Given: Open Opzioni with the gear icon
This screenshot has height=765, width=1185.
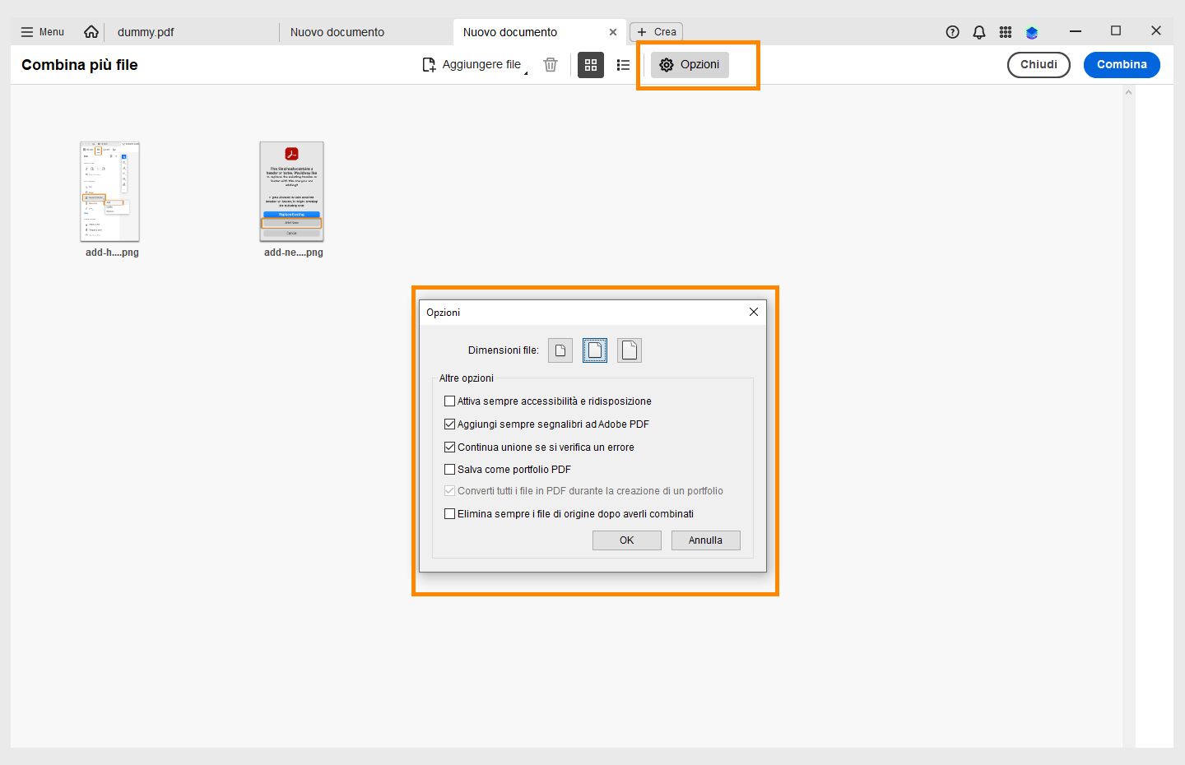Looking at the screenshot, I should point(689,65).
